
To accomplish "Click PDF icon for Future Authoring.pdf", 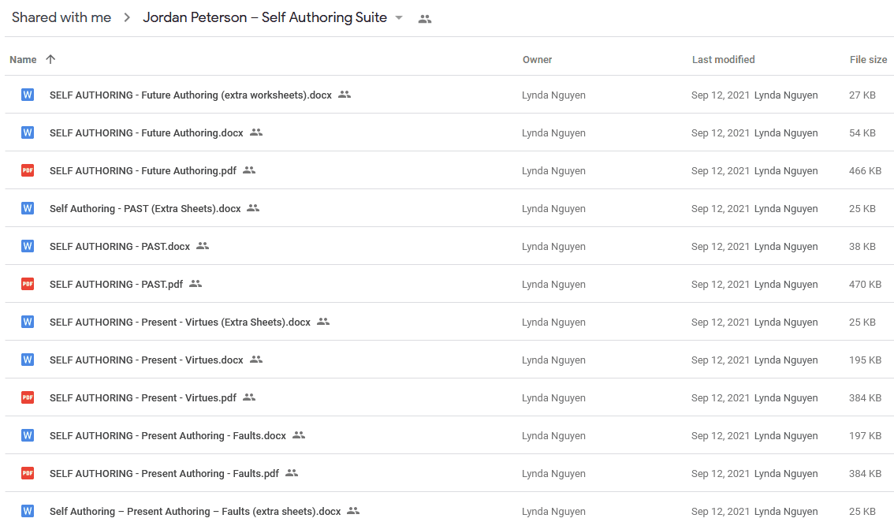I will pyautogui.click(x=28, y=170).
